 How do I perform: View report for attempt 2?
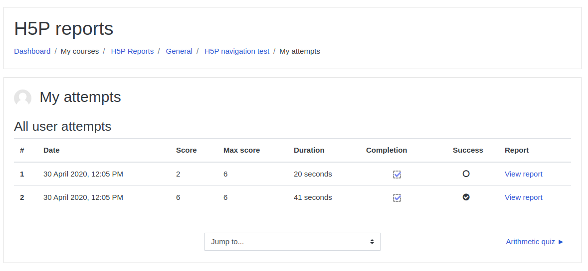coord(523,197)
